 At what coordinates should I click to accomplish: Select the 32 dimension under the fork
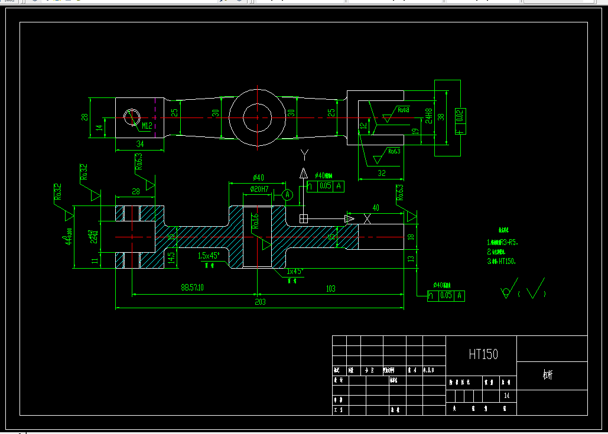click(x=382, y=173)
